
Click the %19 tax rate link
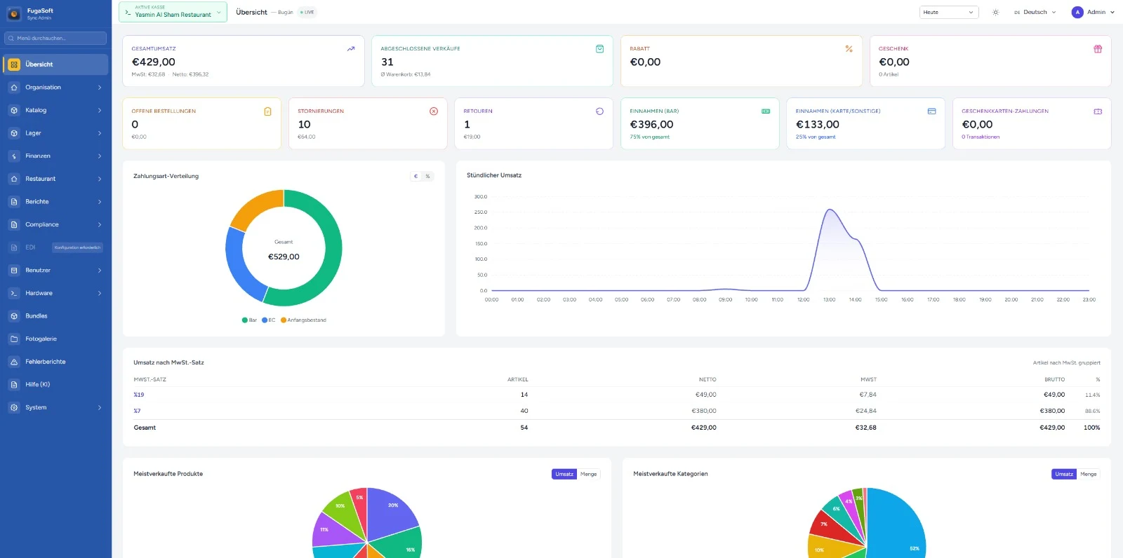139,395
